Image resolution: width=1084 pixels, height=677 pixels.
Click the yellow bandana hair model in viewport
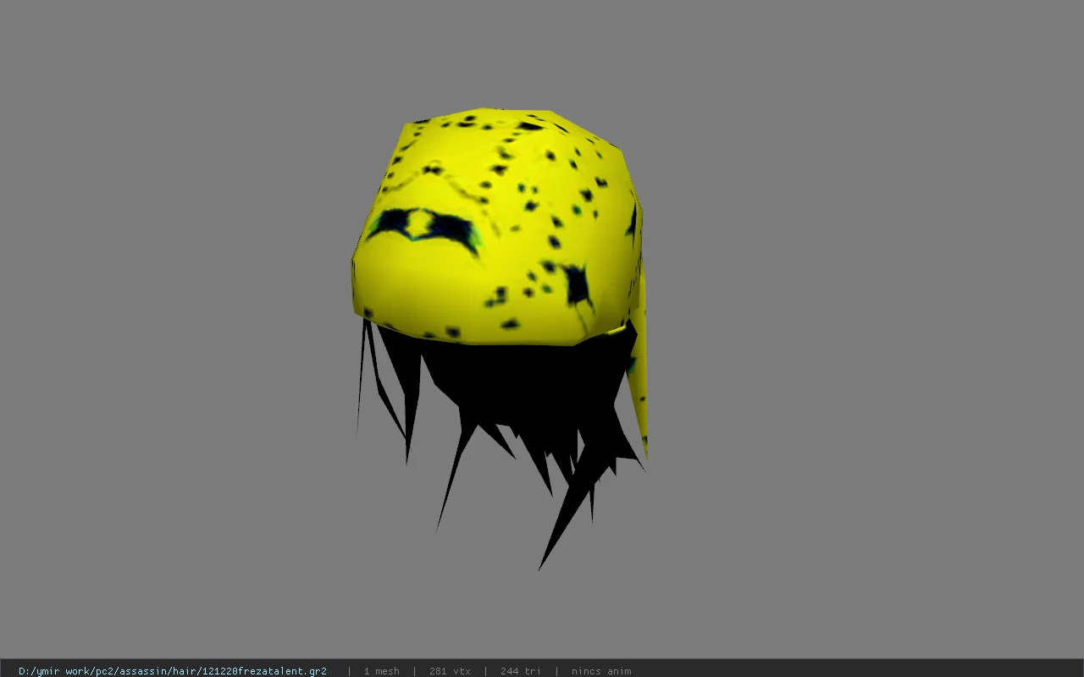coord(500,338)
